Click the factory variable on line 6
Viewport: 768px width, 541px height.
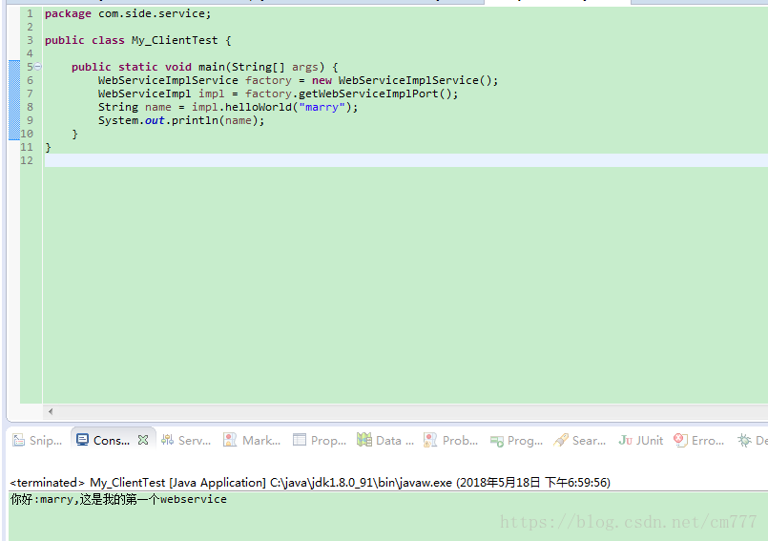268,80
